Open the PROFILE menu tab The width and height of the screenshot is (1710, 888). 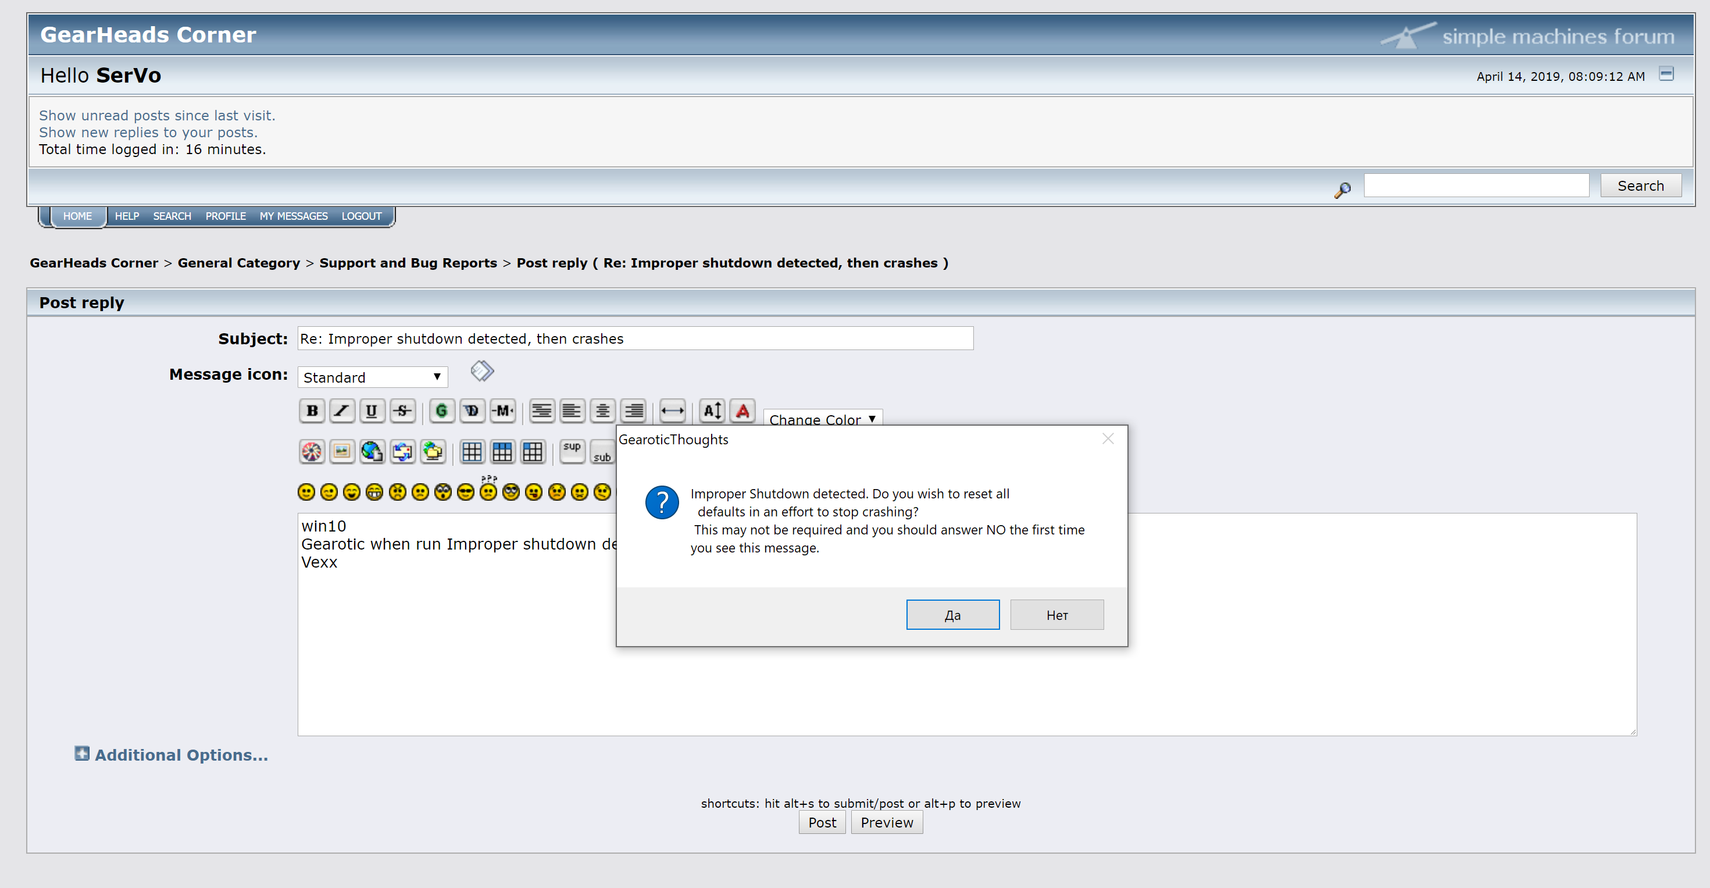(225, 216)
